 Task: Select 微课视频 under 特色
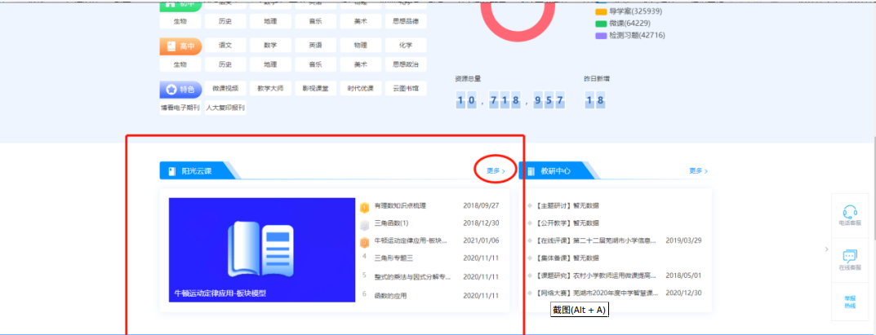(225, 88)
